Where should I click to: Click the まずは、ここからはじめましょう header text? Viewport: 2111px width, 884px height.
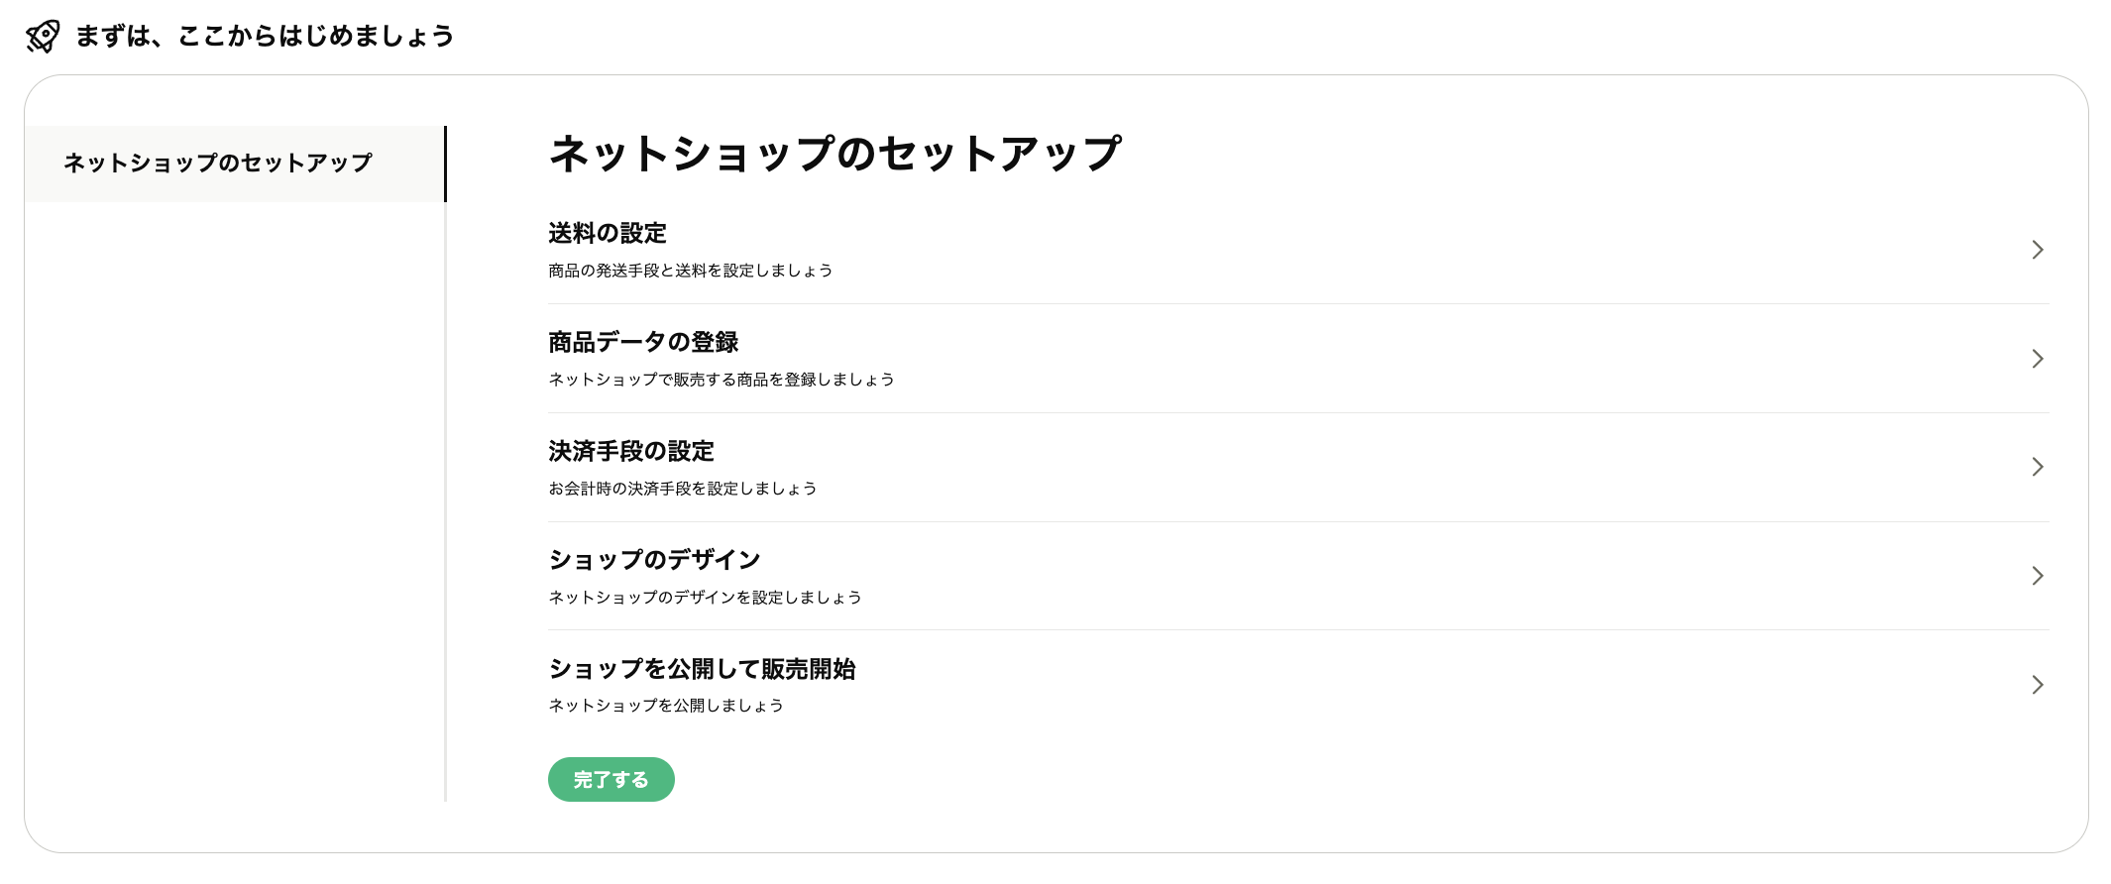coord(263,36)
